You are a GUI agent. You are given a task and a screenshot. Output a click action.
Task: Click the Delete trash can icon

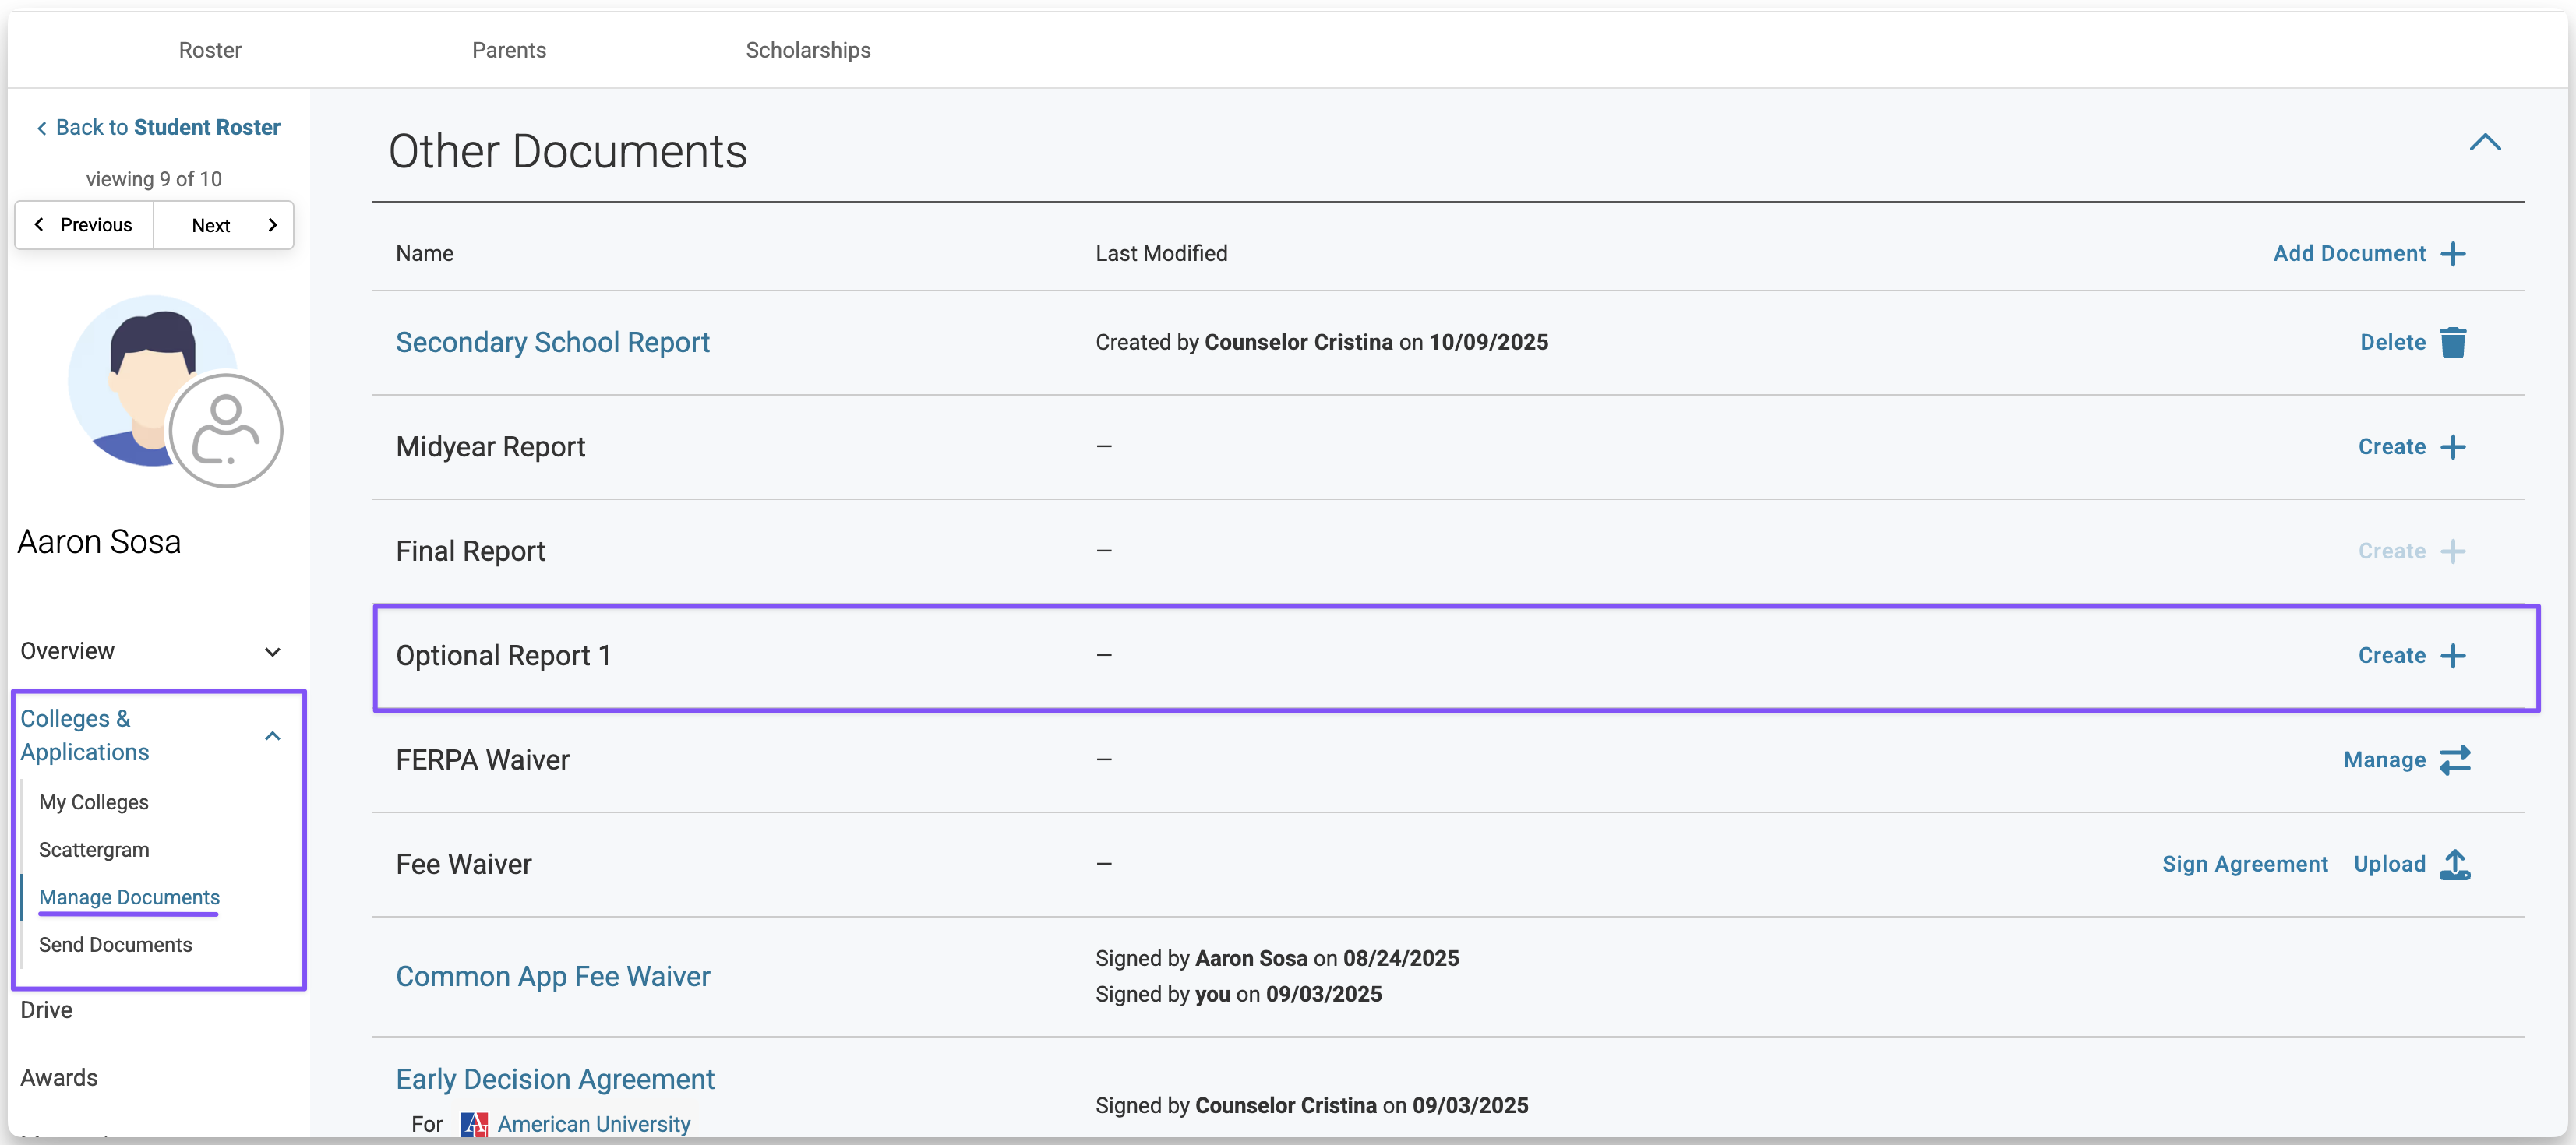[2452, 342]
